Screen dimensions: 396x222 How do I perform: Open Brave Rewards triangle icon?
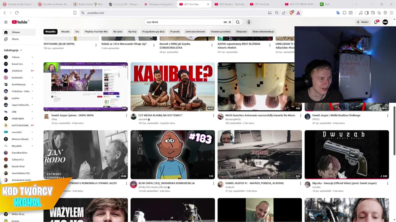click(298, 13)
